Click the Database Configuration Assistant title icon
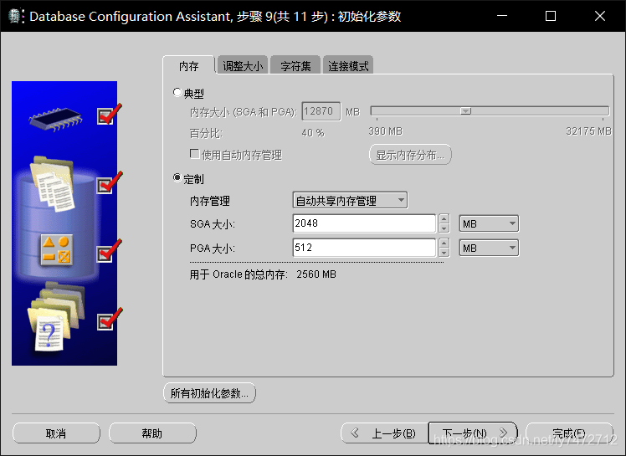 pyautogui.click(x=15, y=17)
